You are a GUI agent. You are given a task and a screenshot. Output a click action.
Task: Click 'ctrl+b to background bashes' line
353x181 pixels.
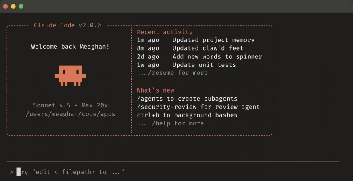coord(187,115)
